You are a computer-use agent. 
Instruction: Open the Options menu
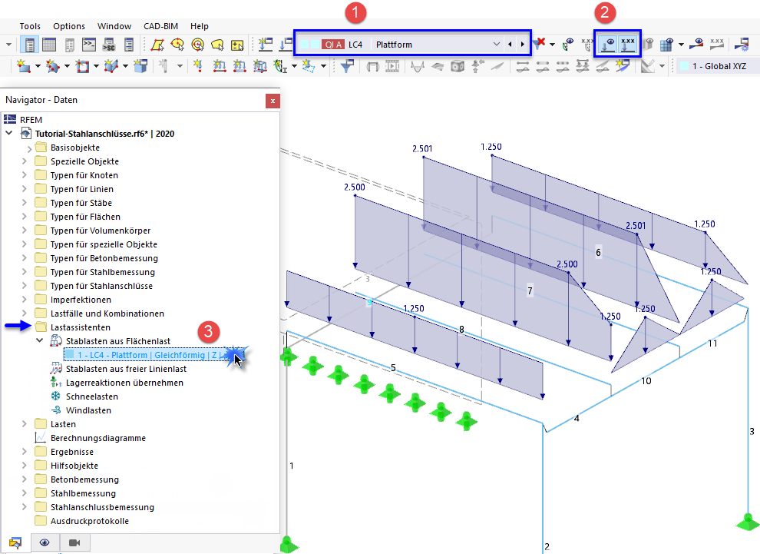[x=69, y=26]
